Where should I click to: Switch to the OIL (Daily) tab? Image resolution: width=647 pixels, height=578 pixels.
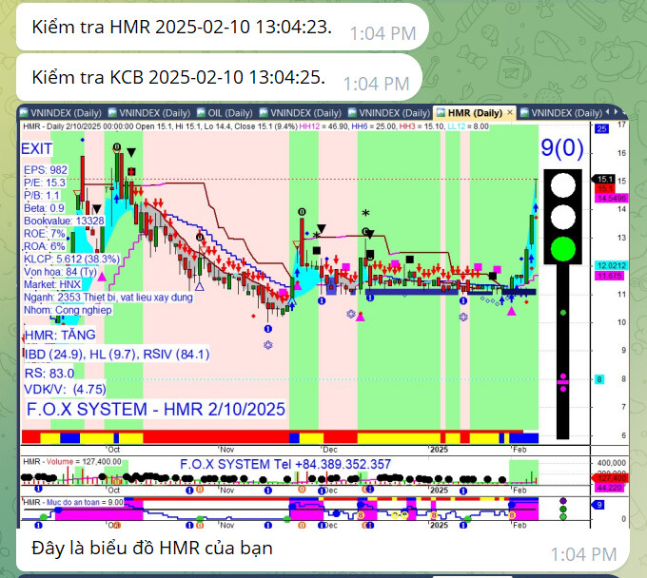point(225,113)
